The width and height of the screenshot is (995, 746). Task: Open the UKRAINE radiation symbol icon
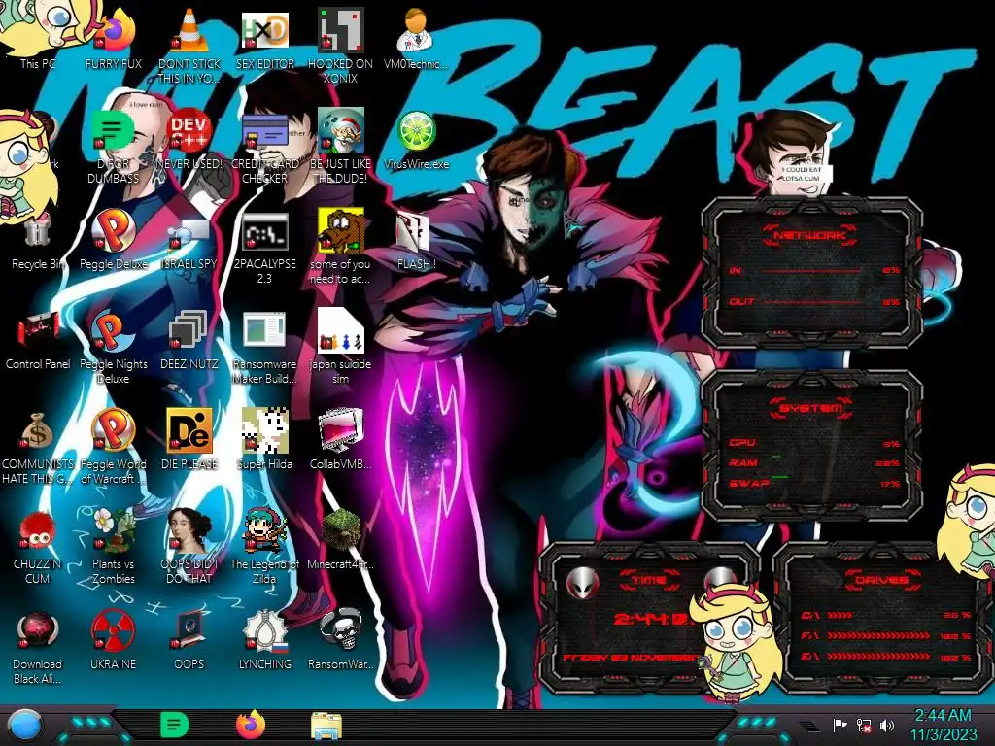tap(113, 639)
